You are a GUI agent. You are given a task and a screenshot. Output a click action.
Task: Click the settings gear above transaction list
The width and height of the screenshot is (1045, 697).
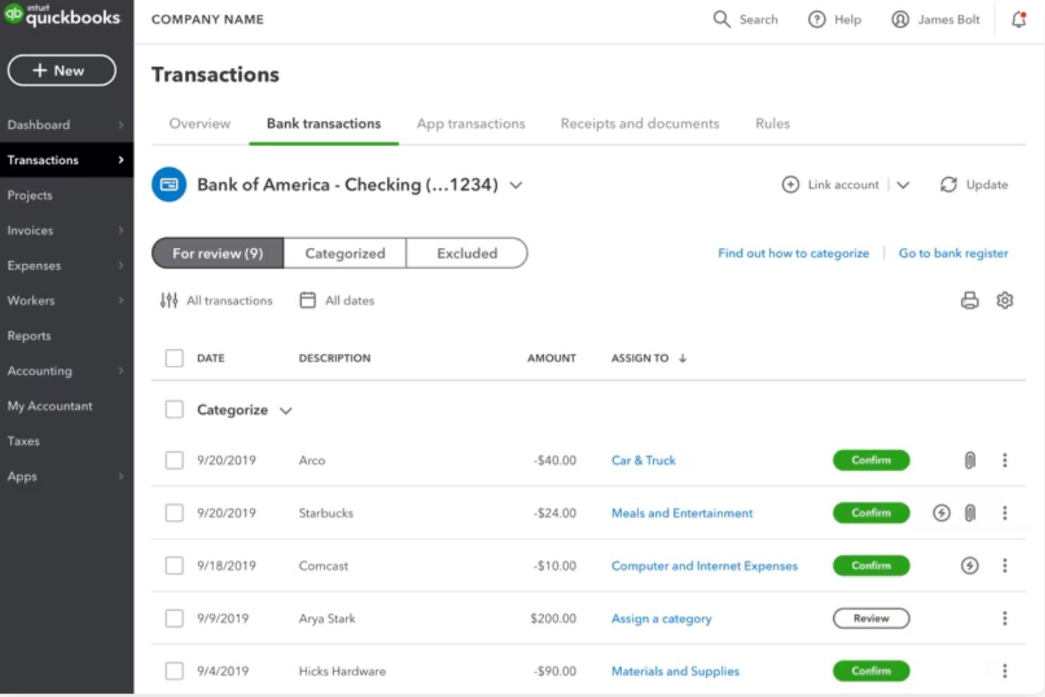(x=1005, y=300)
